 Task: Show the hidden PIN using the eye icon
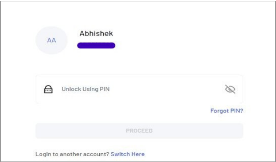tap(230, 89)
